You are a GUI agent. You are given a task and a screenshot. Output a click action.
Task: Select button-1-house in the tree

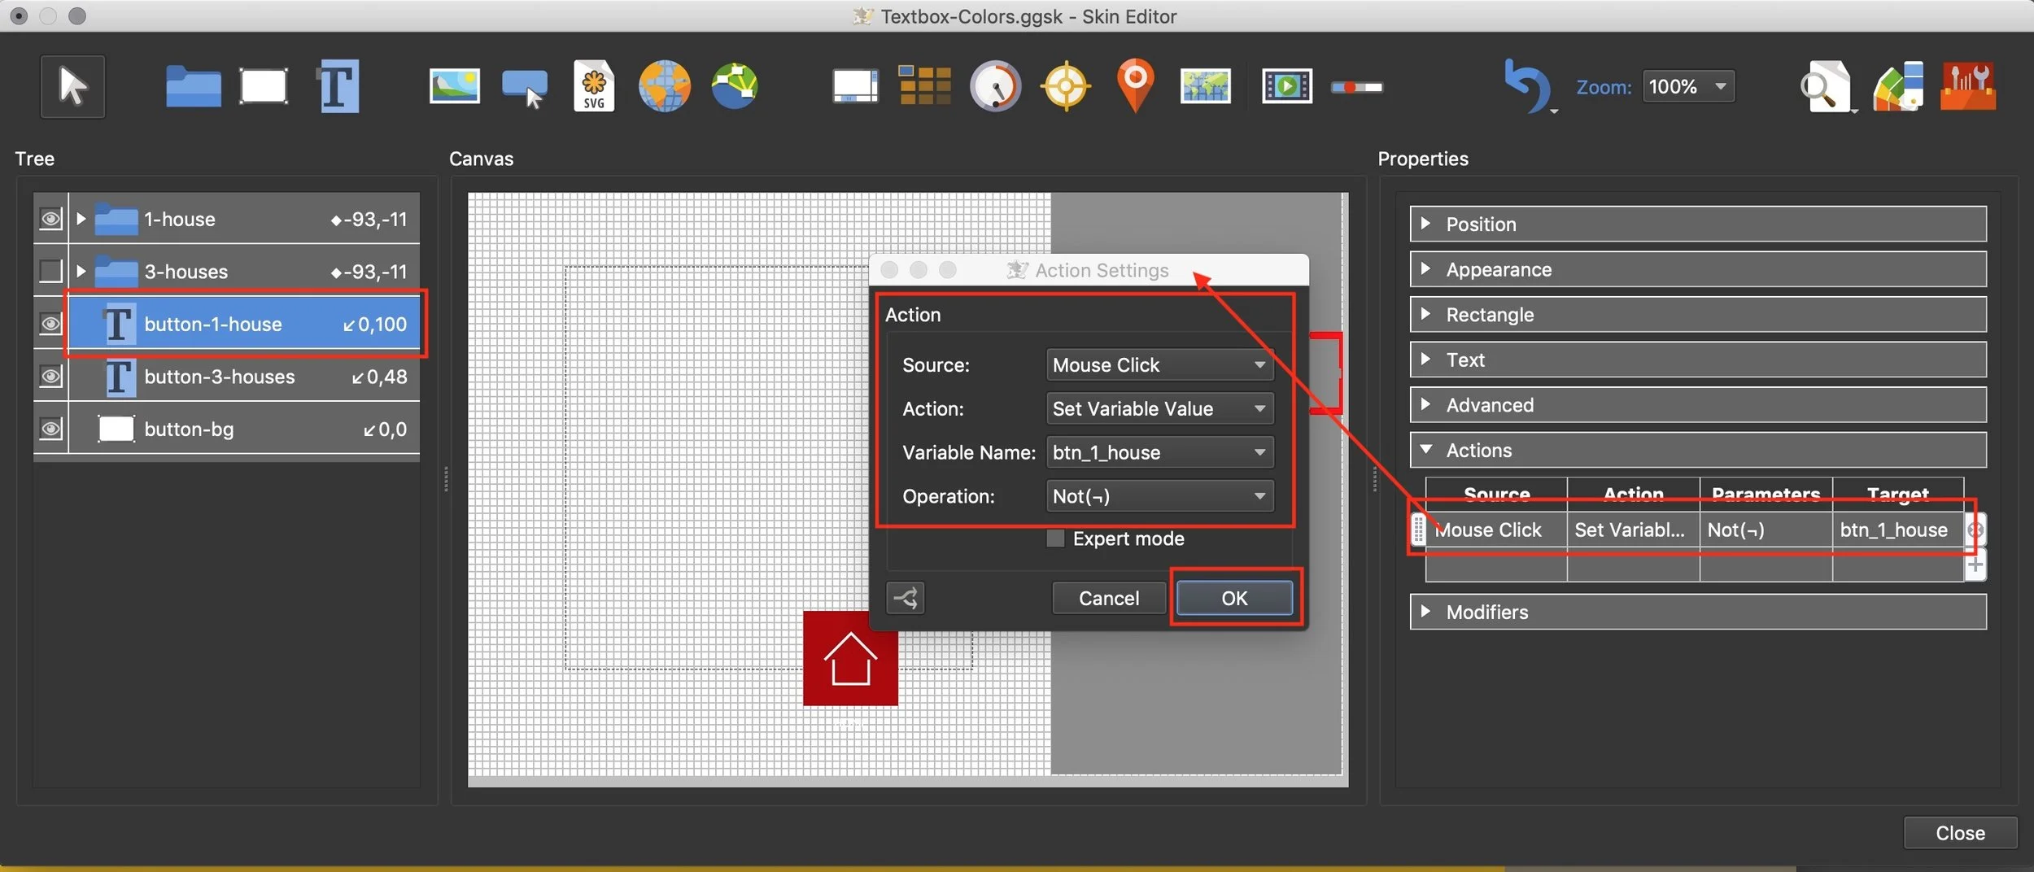243,323
